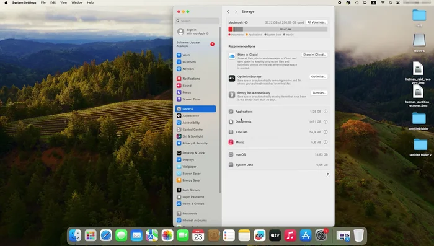Click the System Data storage row
Viewport: 434px width, 246px height.
point(278,165)
